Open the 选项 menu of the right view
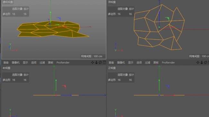 [x=34, y=63]
